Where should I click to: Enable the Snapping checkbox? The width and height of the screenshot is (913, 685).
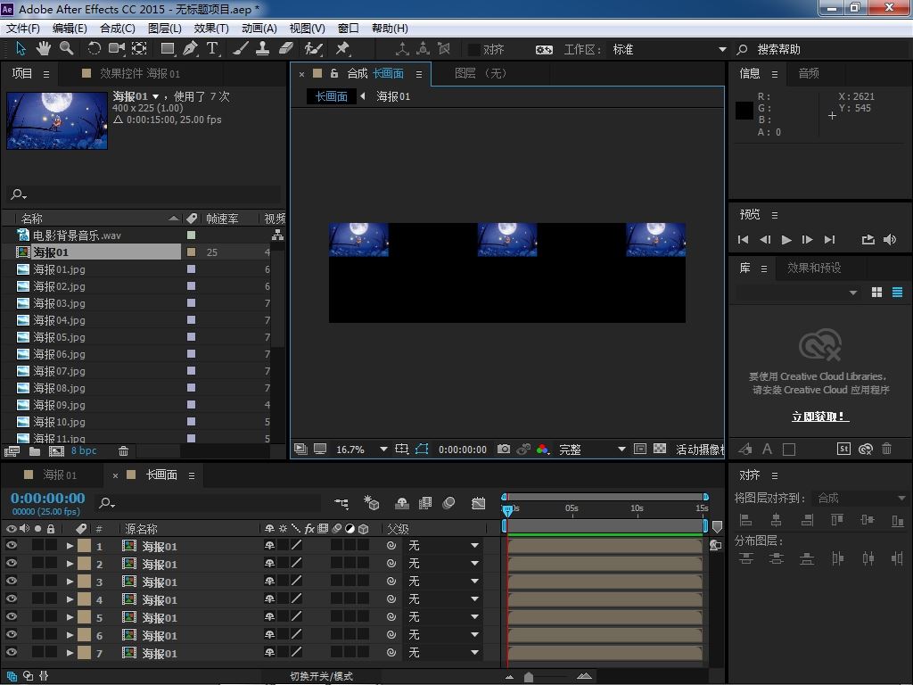[474, 50]
